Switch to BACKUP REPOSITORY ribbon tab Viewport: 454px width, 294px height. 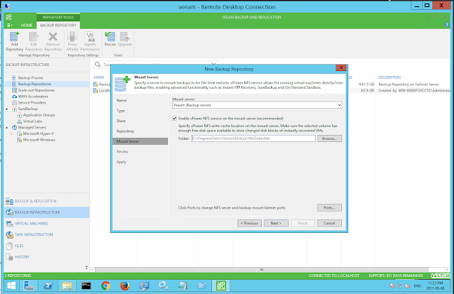[58, 26]
